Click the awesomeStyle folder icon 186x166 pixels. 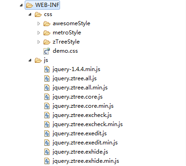(x=47, y=24)
